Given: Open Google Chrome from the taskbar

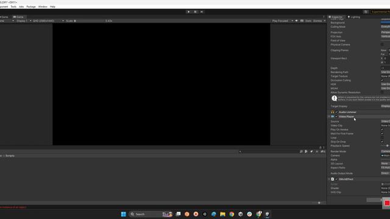Looking at the screenshot, I should pyautogui.click(x=232, y=214).
